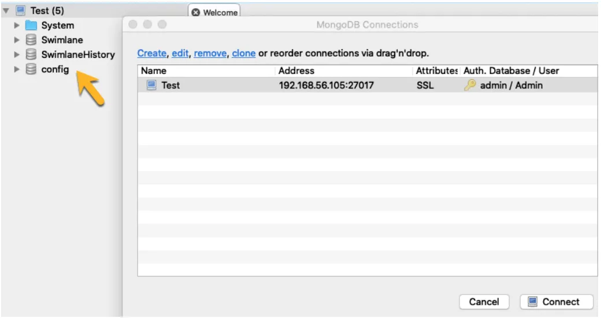Click the key icon beside admin / Admin
The width and height of the screenshot is (601, 318).
pyautogui.click(x=470, y=85)
